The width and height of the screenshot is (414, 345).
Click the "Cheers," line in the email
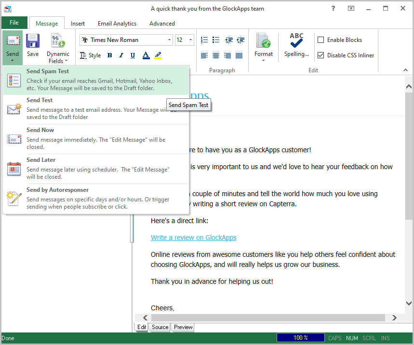162,308
